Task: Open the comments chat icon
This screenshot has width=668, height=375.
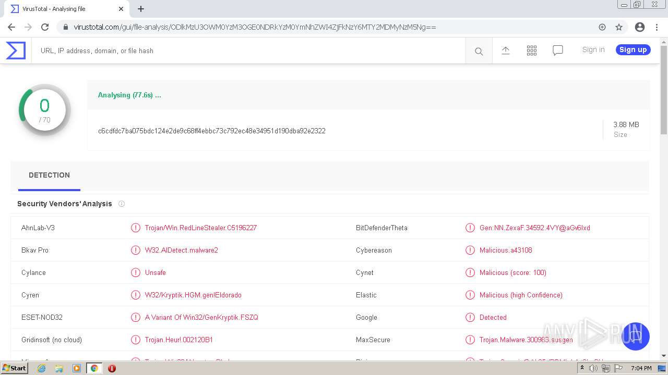Action: point(557,51)
